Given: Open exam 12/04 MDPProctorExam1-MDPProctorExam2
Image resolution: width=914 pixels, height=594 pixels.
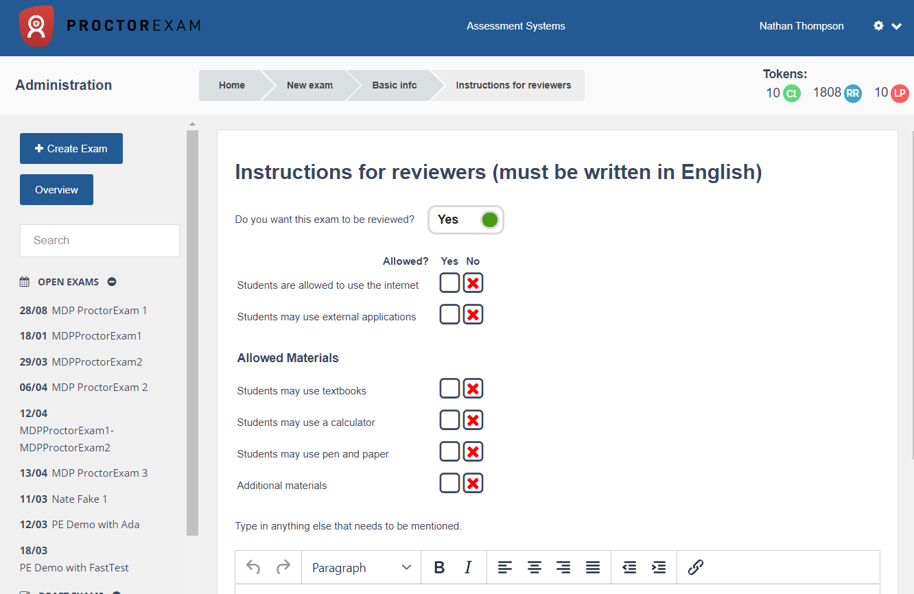Looking at the screenshot, I should (x=67, y=430).
